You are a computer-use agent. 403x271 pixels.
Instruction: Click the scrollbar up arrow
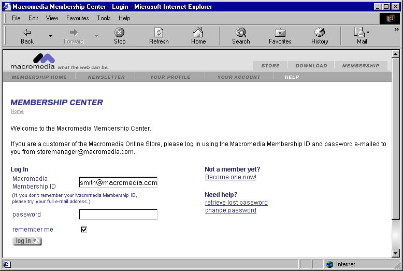pos(396,54)
